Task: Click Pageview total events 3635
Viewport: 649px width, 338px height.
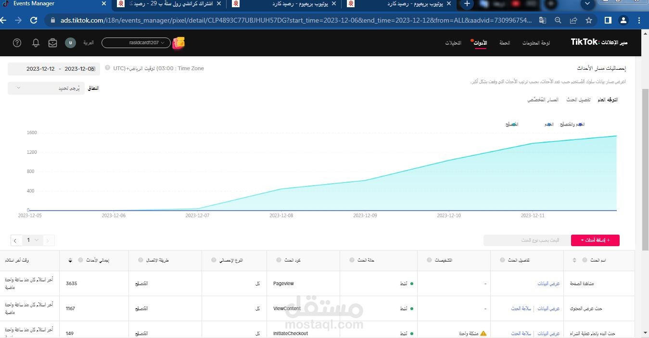Action: click(x=71, y=284)
